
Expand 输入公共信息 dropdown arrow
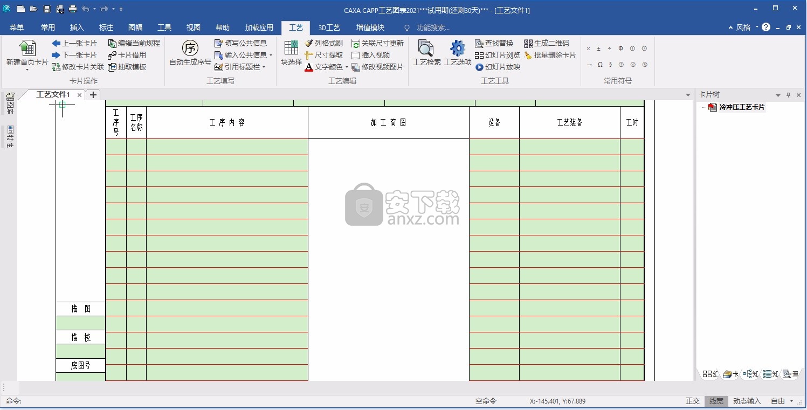(271, 55)
